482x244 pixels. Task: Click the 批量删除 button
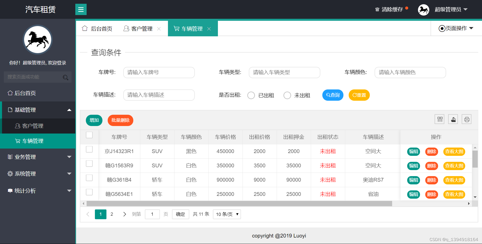[x=120, y=120]
